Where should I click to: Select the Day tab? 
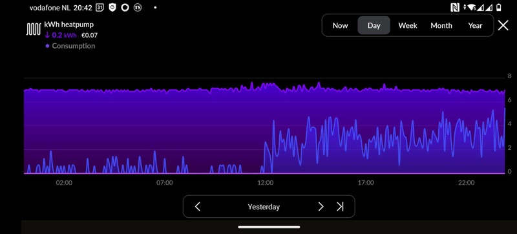[x=374, y=25]
